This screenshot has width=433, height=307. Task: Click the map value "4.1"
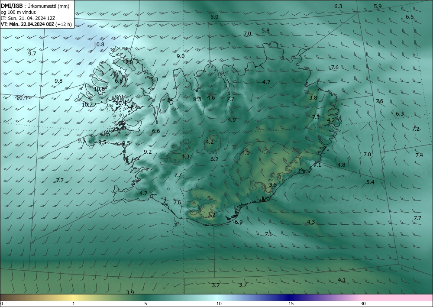click(341, 280)
